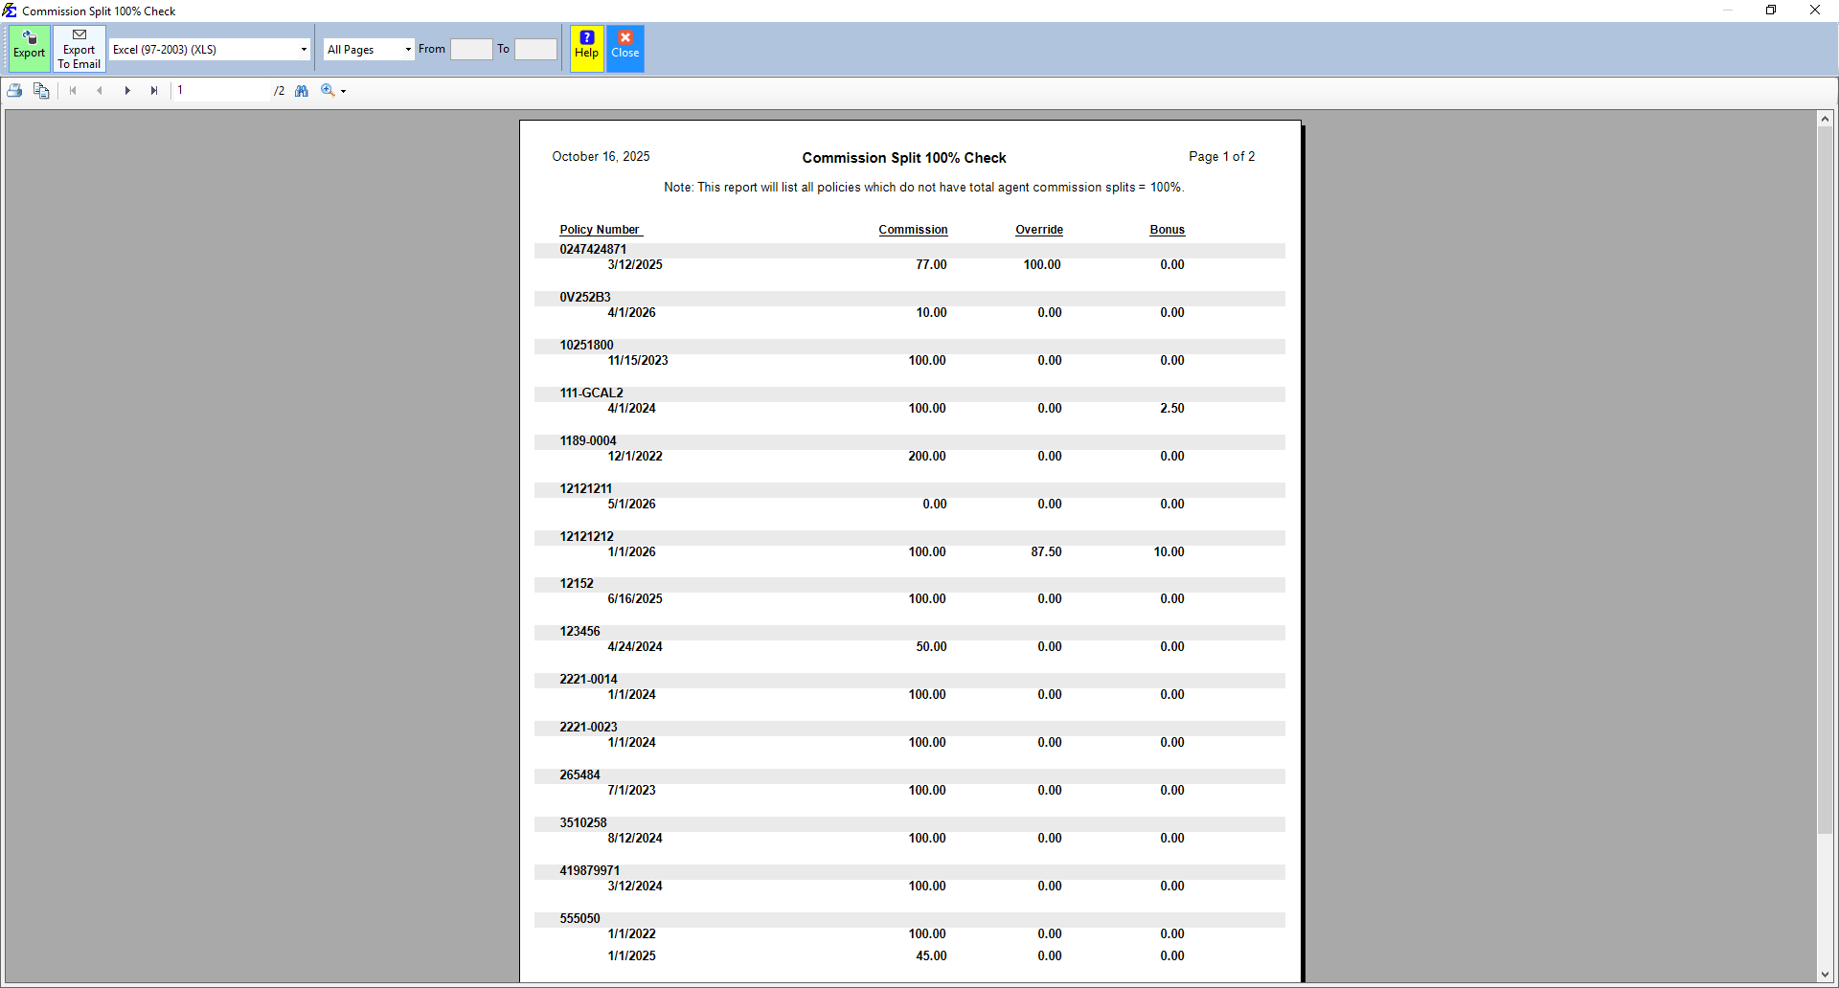Click inside the To page field
Viewport: 1839px width, 988px height.
tap(535, 48)
